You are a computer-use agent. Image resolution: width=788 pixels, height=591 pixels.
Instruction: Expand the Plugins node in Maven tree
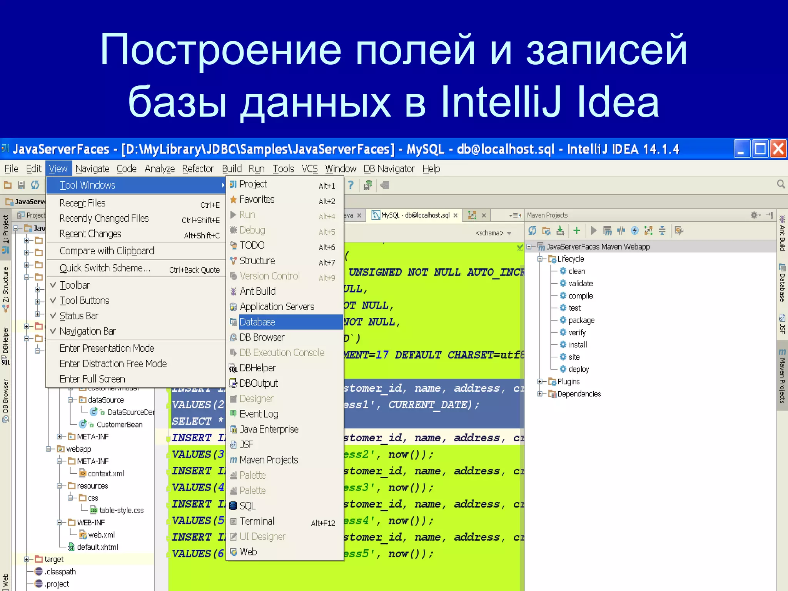coord(540,381)
